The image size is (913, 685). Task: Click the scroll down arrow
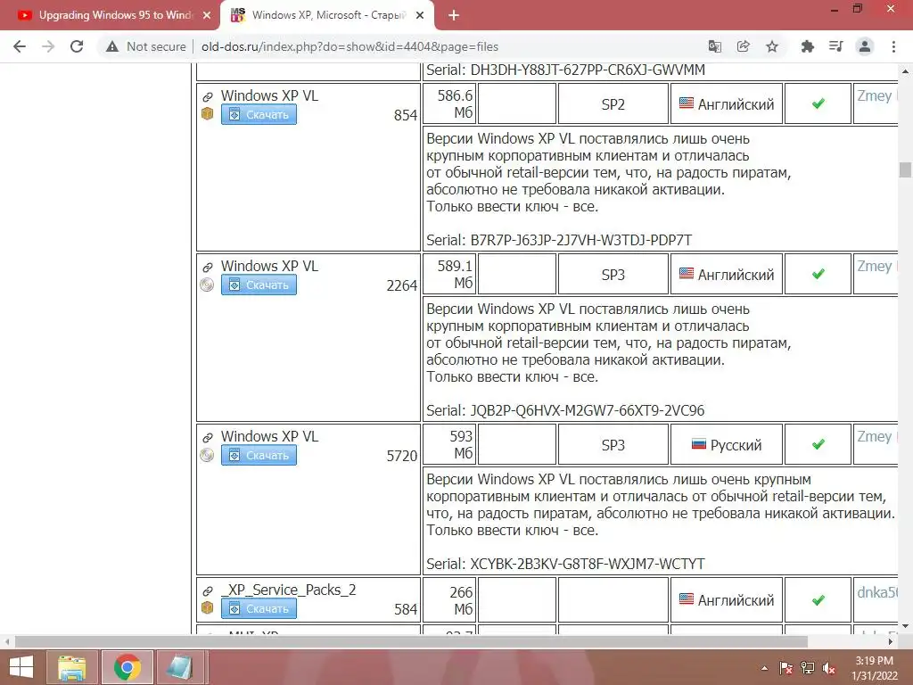coord(905,626)
